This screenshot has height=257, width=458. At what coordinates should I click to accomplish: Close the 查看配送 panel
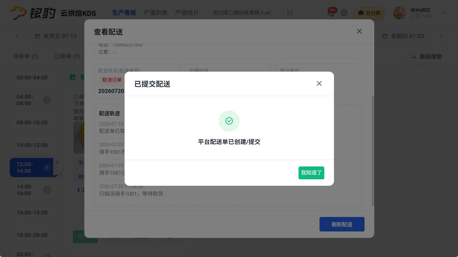(360, 31)
